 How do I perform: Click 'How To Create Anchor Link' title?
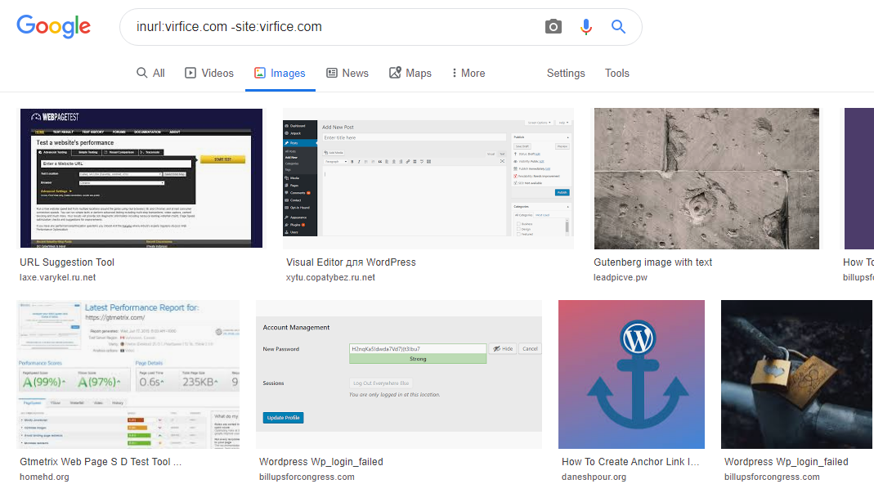coord(630,462)
